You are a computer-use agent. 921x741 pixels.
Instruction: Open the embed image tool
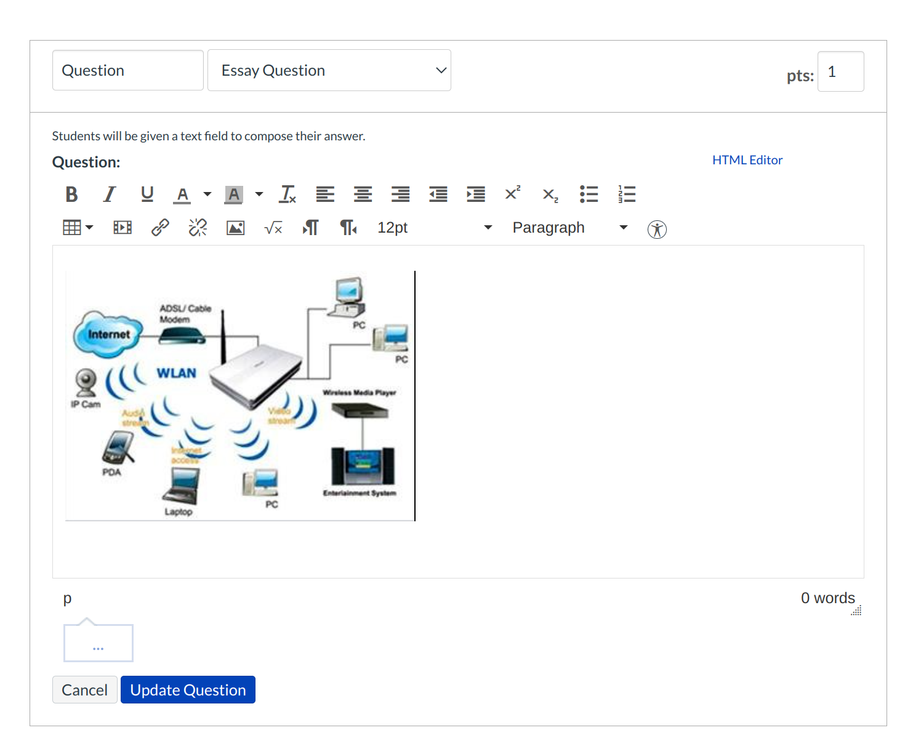click(235, 228)
